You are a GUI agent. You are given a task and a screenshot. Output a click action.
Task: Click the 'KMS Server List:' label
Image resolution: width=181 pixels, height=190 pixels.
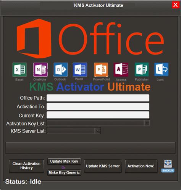pos(28,131)
